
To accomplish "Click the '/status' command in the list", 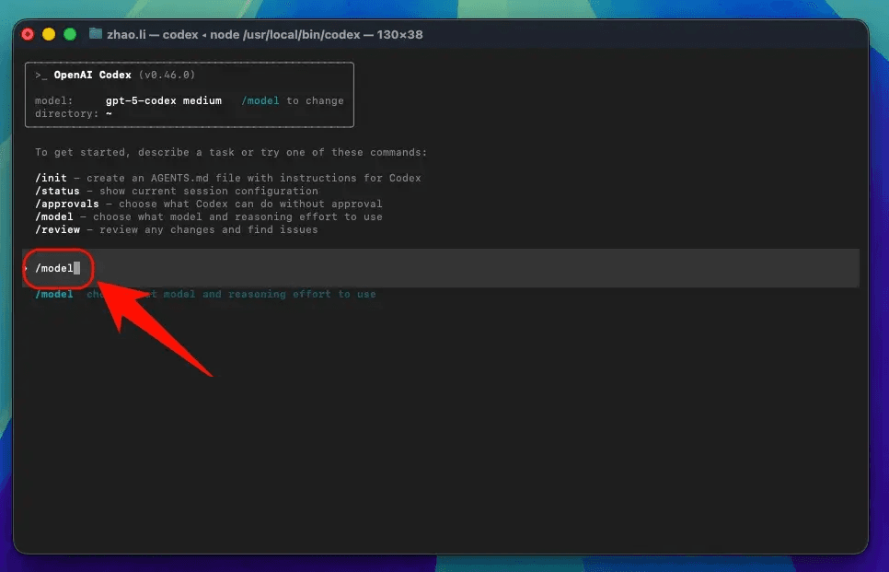I will tap(57, 191).
